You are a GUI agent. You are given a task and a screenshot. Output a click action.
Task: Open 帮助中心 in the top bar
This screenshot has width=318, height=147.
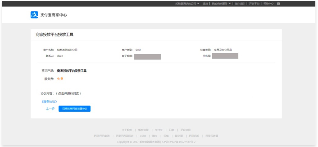[268, 4]
